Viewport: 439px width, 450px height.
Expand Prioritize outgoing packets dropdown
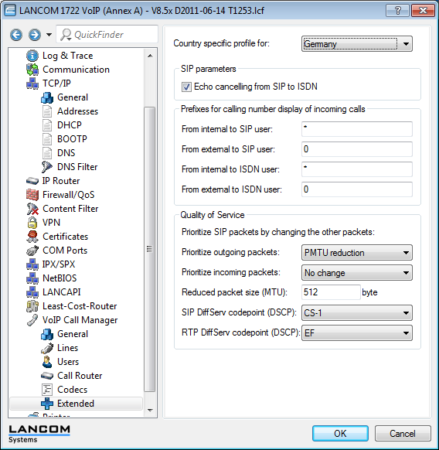point(356,253)
